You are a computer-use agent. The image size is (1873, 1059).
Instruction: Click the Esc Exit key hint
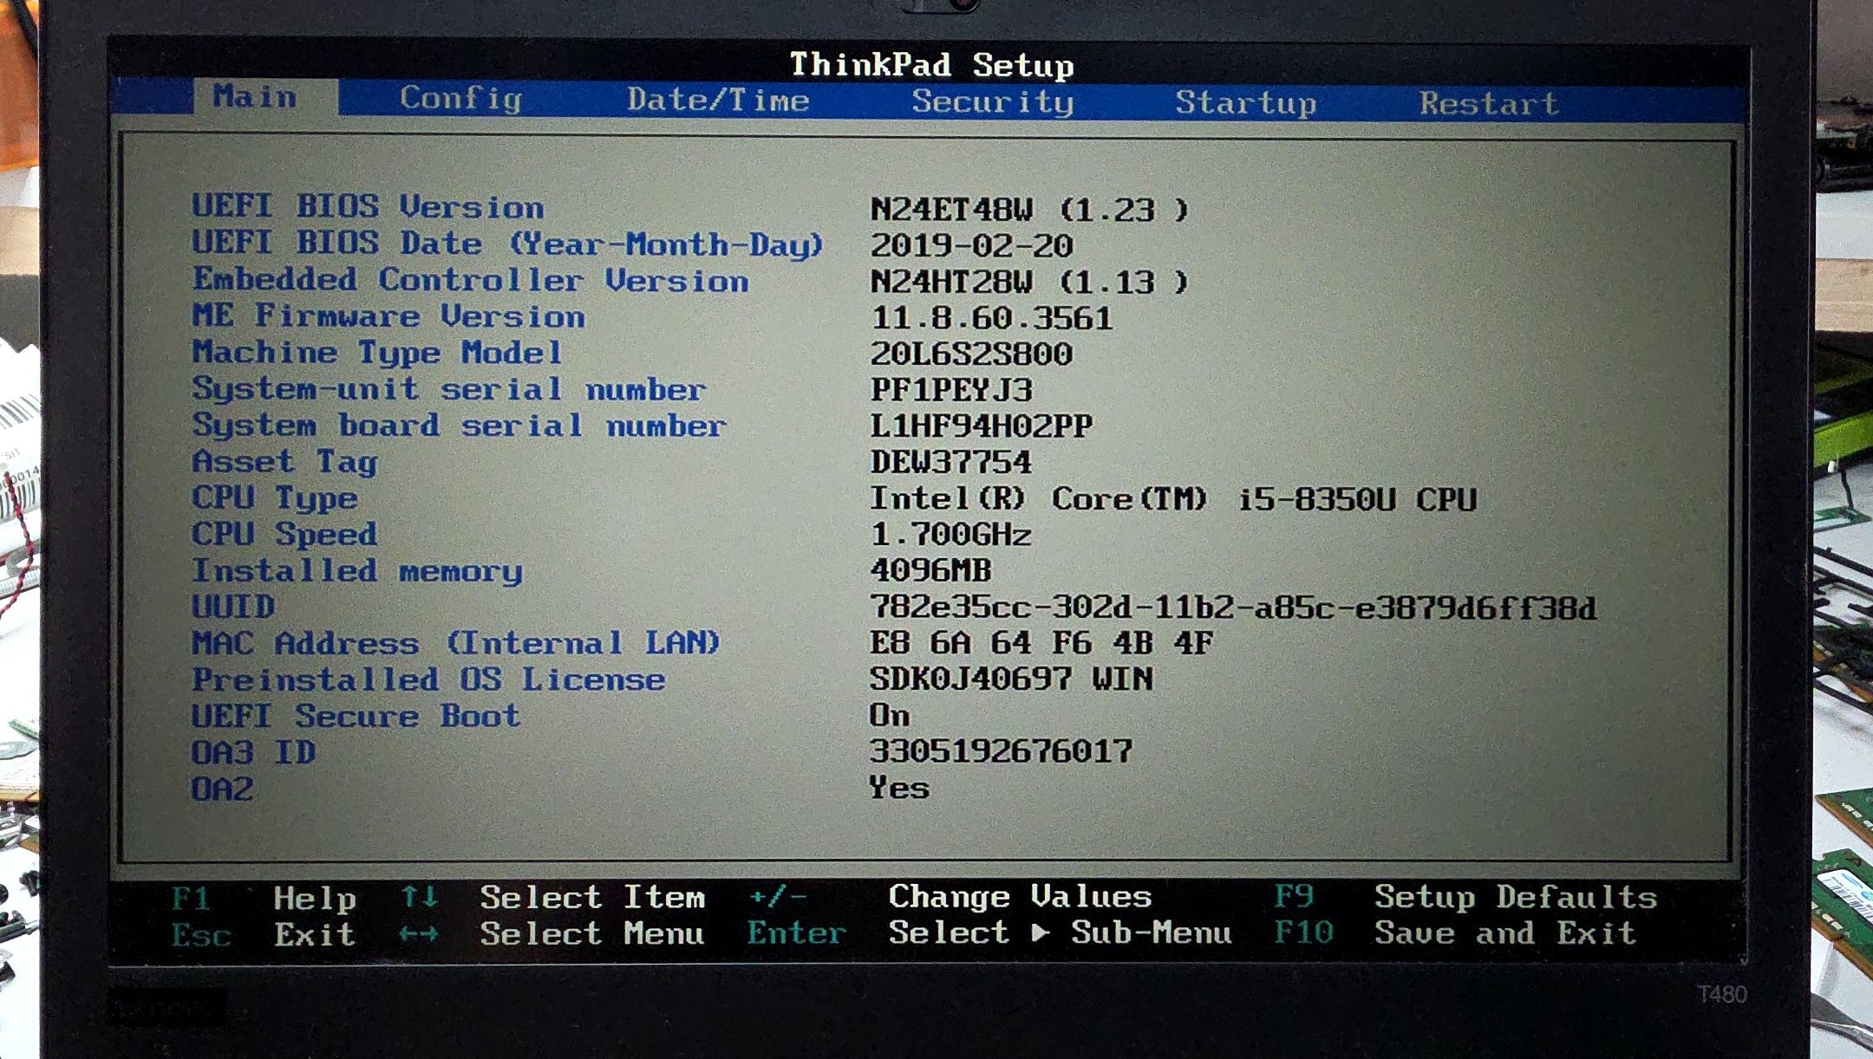point(264,934)
